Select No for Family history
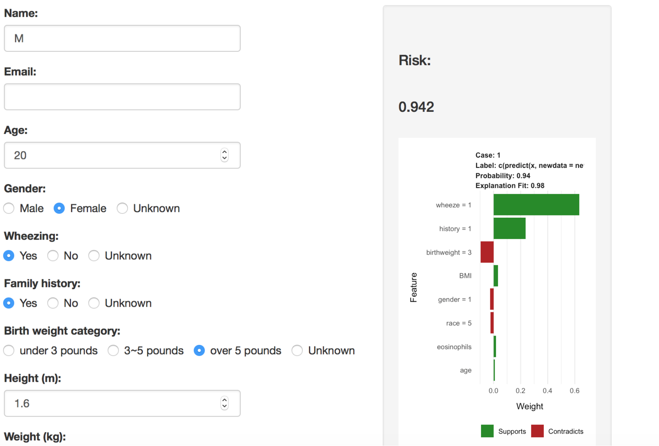Viewport: 659px width, 446px height. tap(53, 303)
